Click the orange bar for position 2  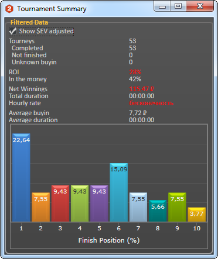(40, 207)
